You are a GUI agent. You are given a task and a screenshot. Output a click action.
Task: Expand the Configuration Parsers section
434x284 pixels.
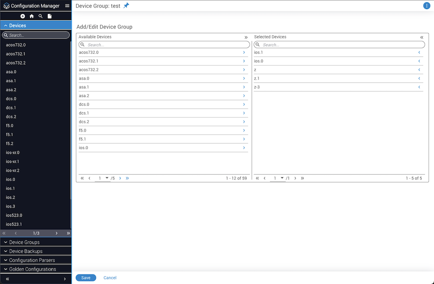pyautogui.click(x=36, y=260)
